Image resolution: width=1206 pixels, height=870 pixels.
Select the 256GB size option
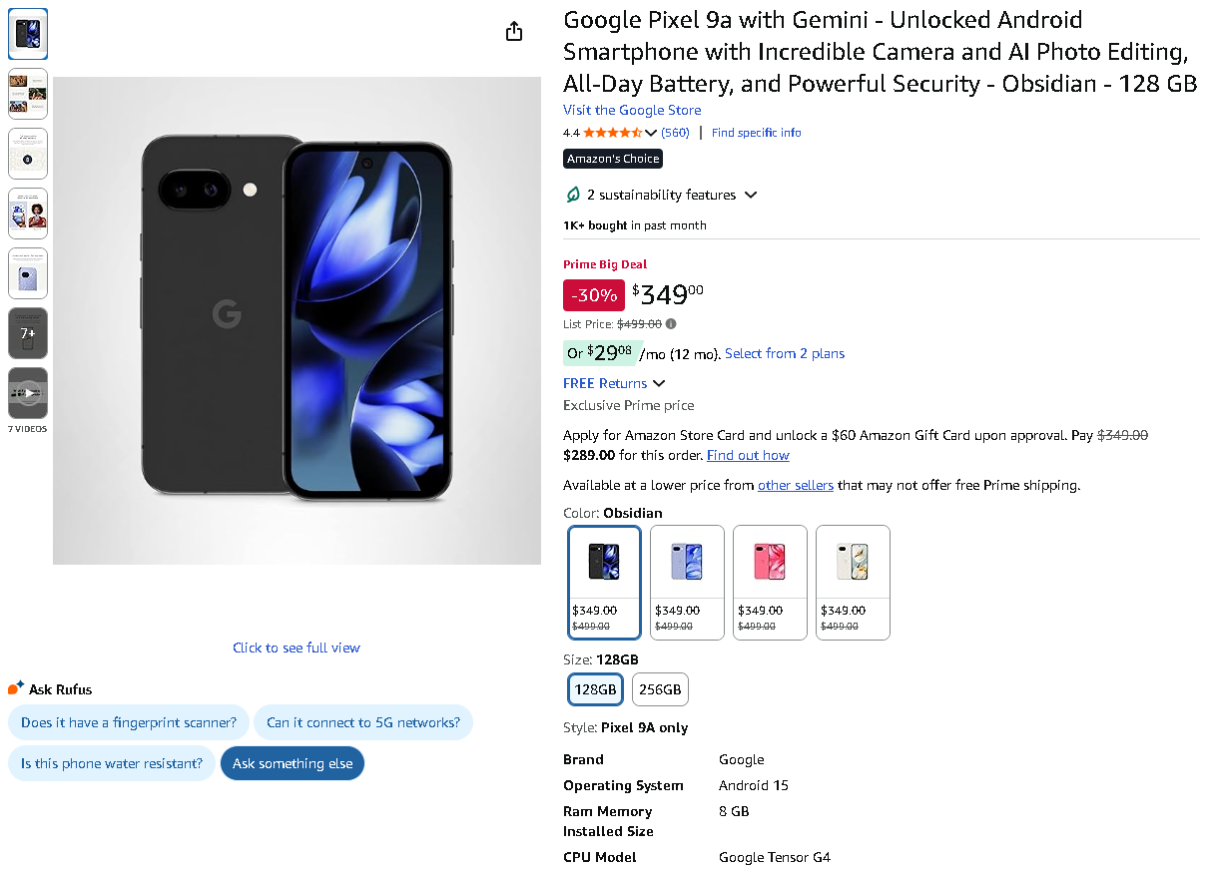(x=660, y=689)
